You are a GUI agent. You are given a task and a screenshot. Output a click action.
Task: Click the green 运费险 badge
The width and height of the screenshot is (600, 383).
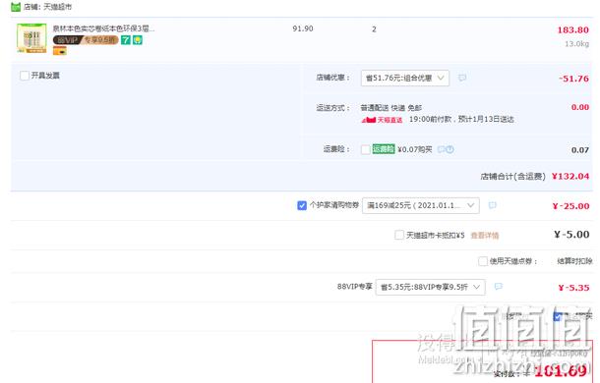coord(384,149)
